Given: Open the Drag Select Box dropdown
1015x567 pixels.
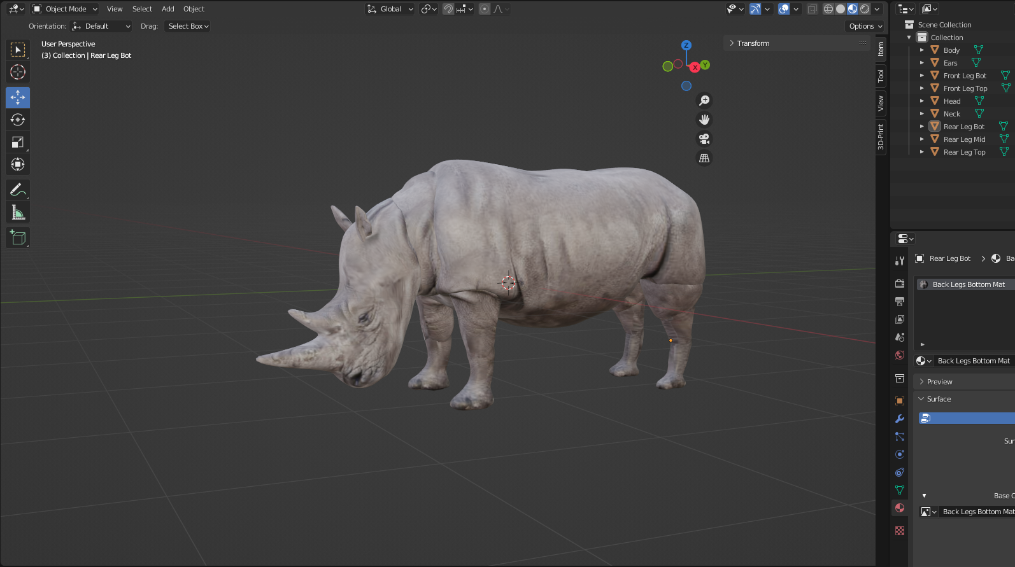Looking at the screenshot, I should pos(188,26).
